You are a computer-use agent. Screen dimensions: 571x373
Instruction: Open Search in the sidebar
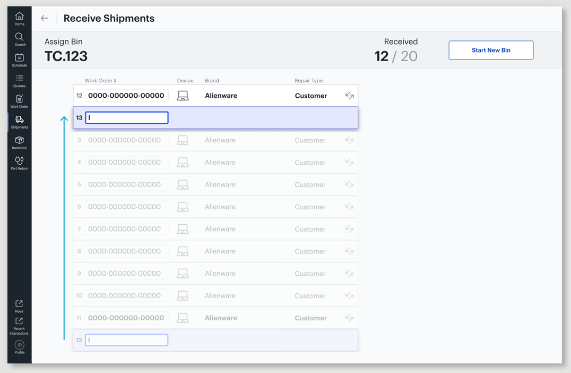19,39
